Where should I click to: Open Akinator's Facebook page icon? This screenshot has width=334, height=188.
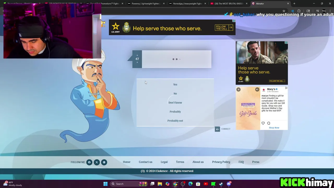tap(89, 162)
